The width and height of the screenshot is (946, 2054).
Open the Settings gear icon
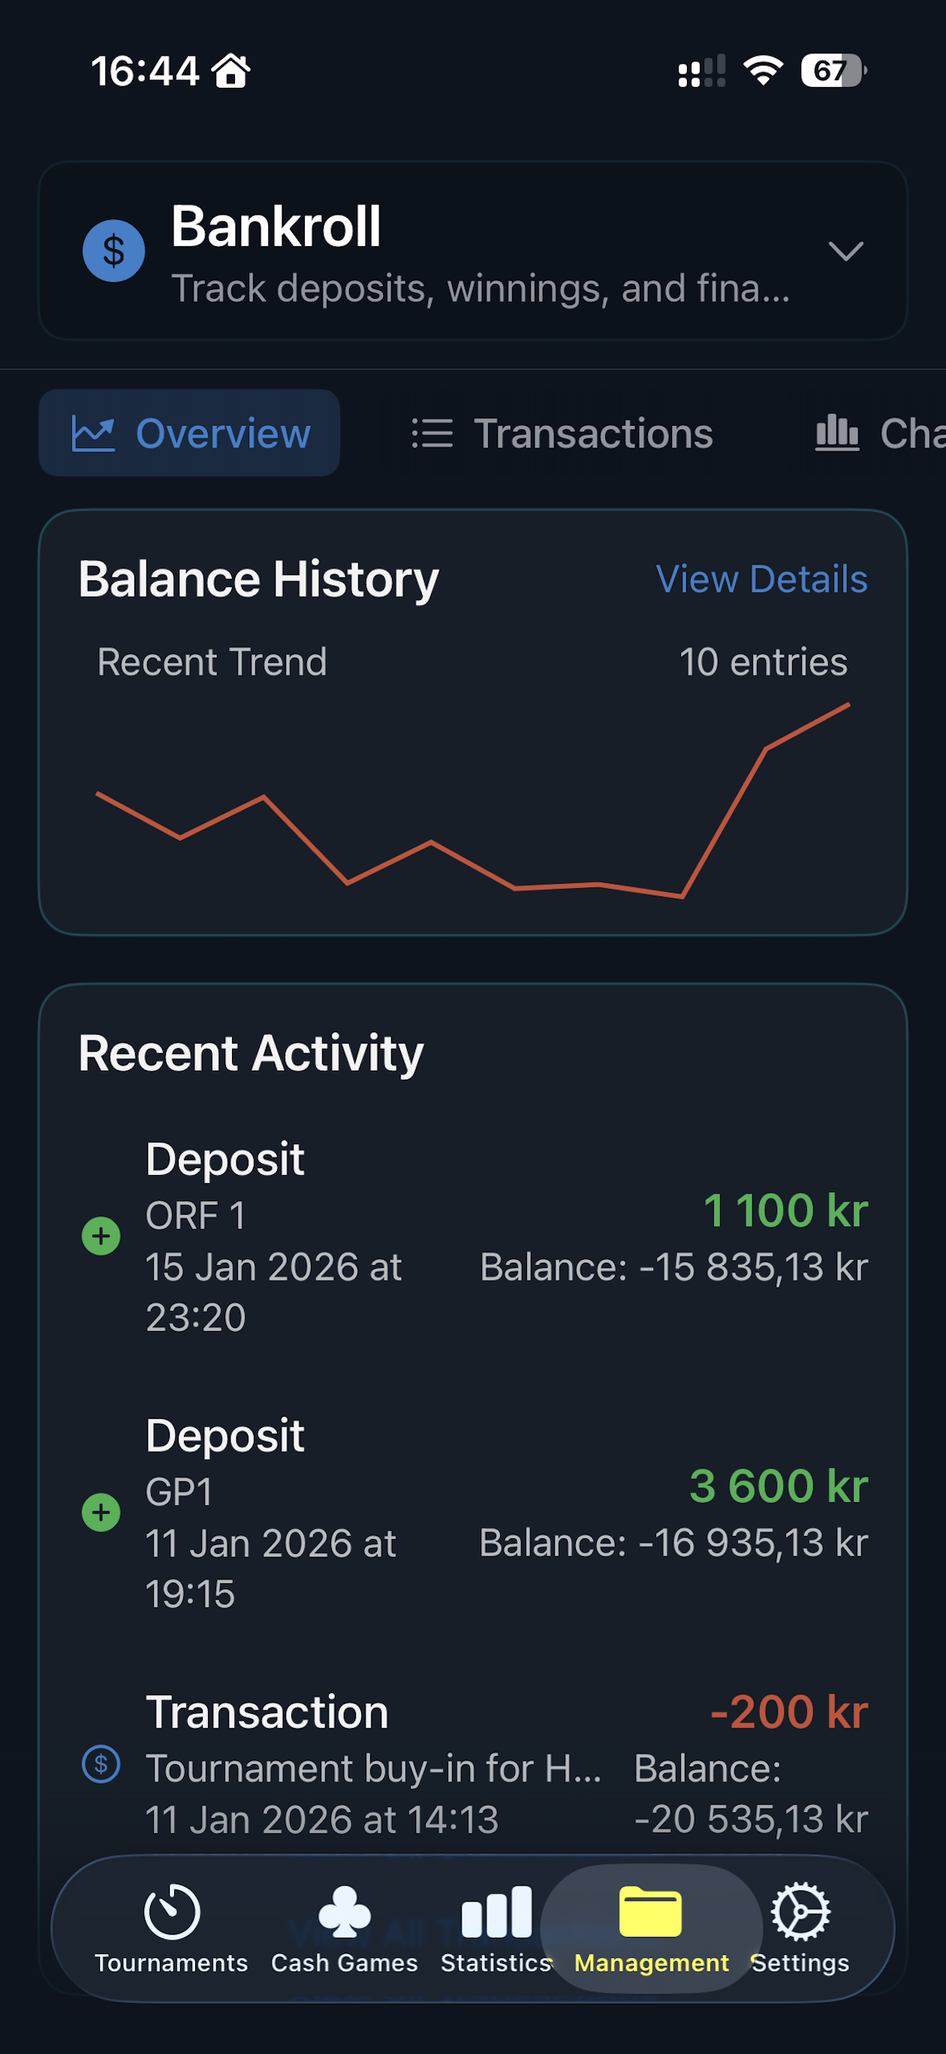click(x=800, y=1912)
